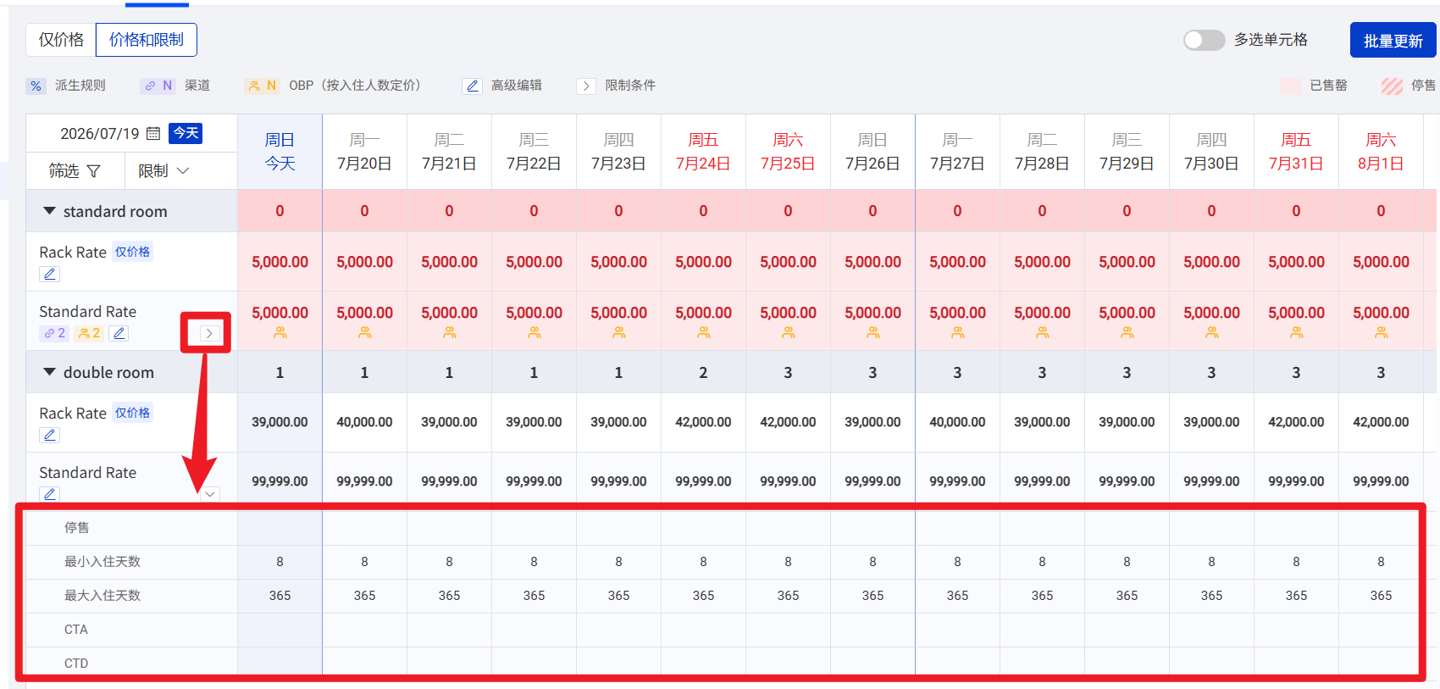Click channel link badge showing 2
This screenshot has height=689, width=1440.
[54, 333]
